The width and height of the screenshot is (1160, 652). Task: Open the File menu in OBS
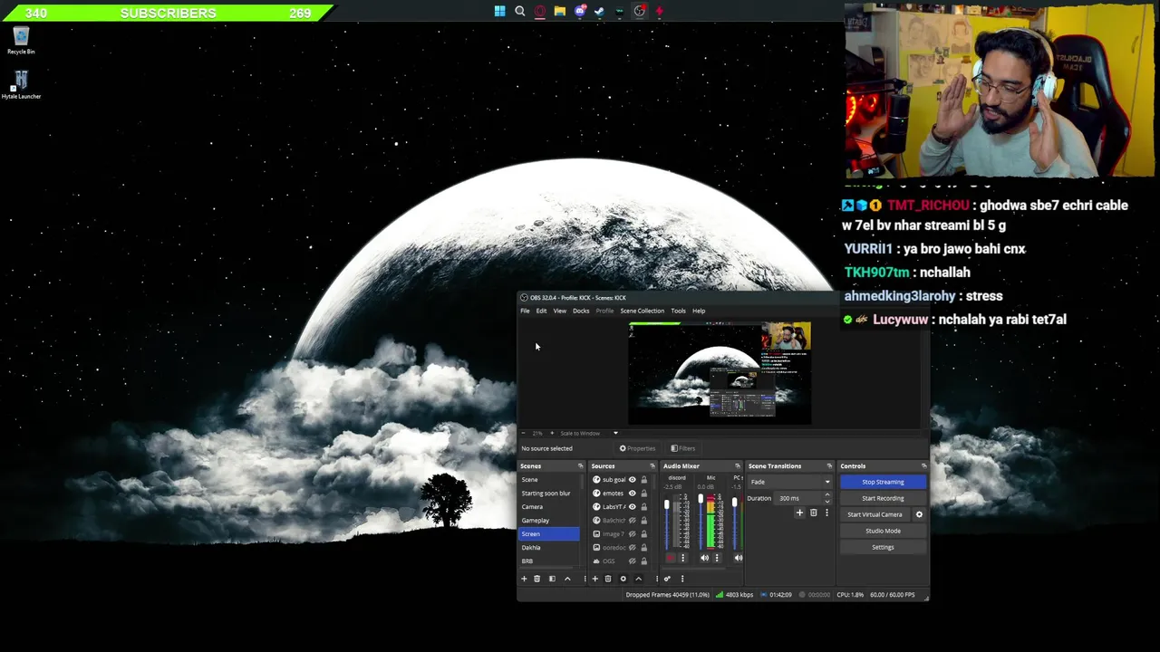point(525,311)
